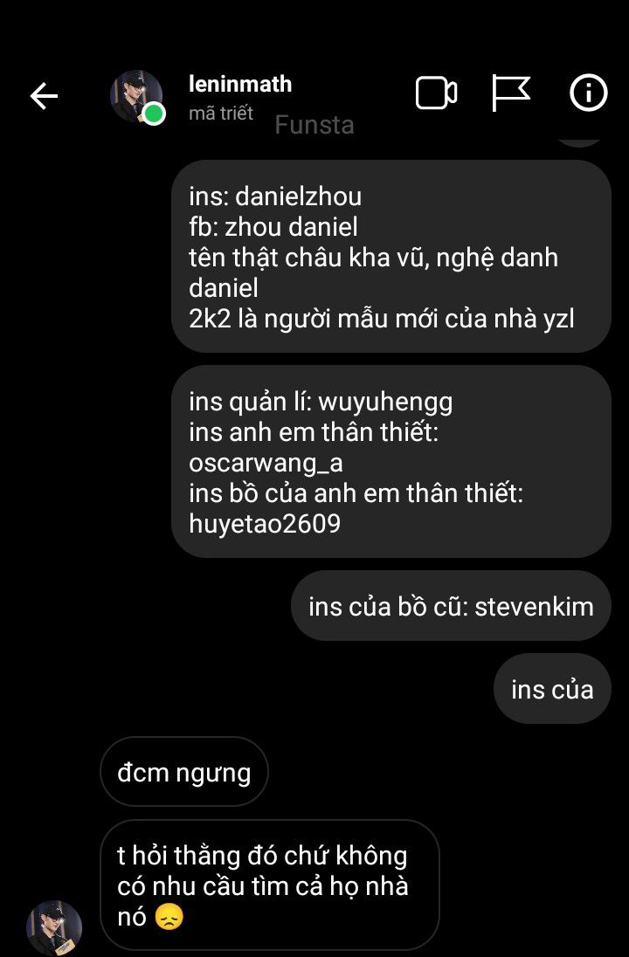Tap the 'oscarwang_a' username line
The image size is (629, 957).
(x=266, y=463)
